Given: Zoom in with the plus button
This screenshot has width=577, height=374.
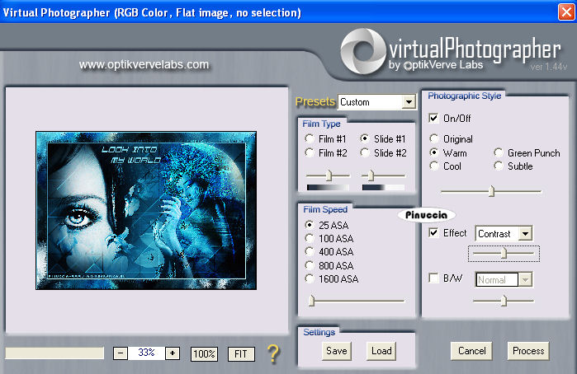Looking at the screenshot, I should pos(173,353).
